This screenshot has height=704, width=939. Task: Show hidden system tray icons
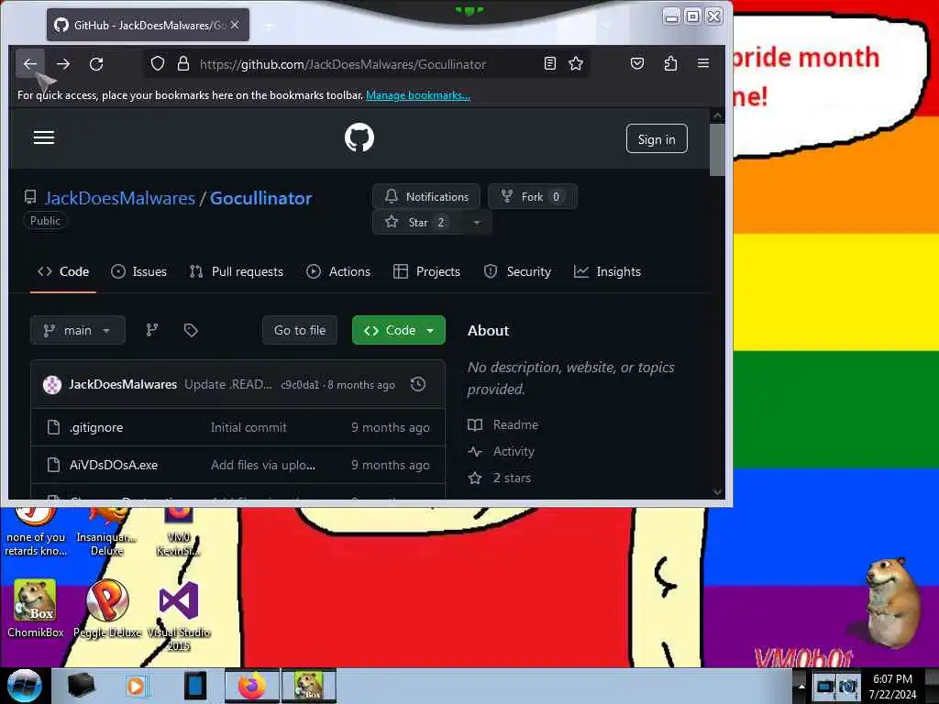[x=801, y=686]
